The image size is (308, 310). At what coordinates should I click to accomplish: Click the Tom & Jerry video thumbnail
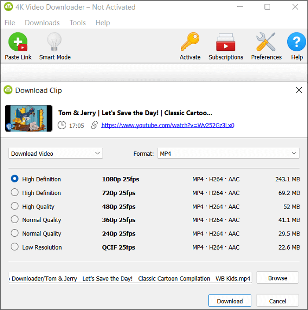coord(29,118)
